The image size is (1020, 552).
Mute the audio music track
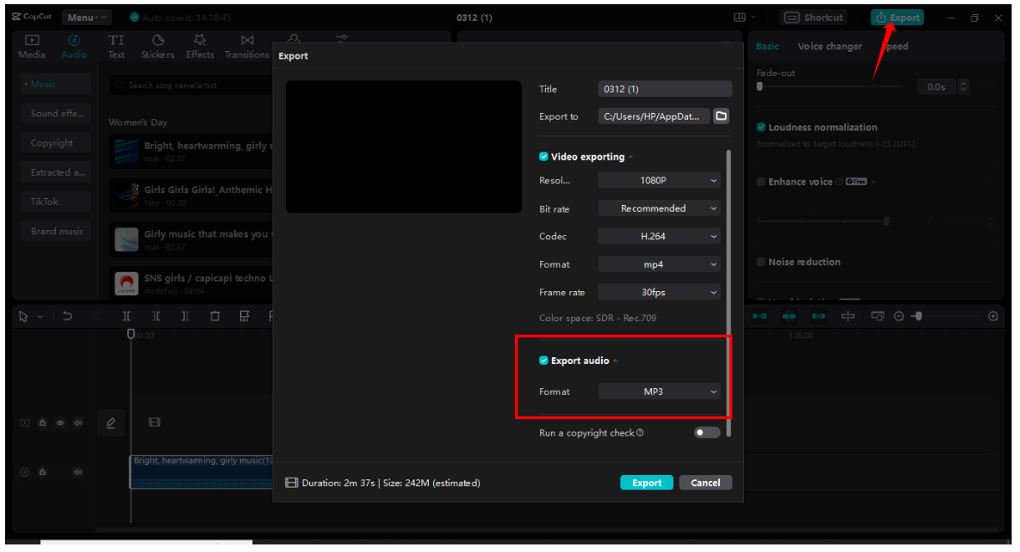(78, 473)
